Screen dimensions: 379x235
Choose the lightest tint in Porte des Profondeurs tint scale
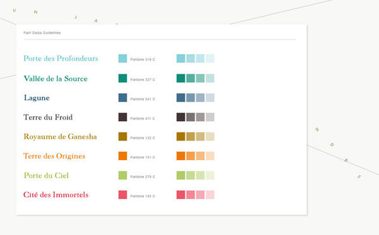point(210,59)
